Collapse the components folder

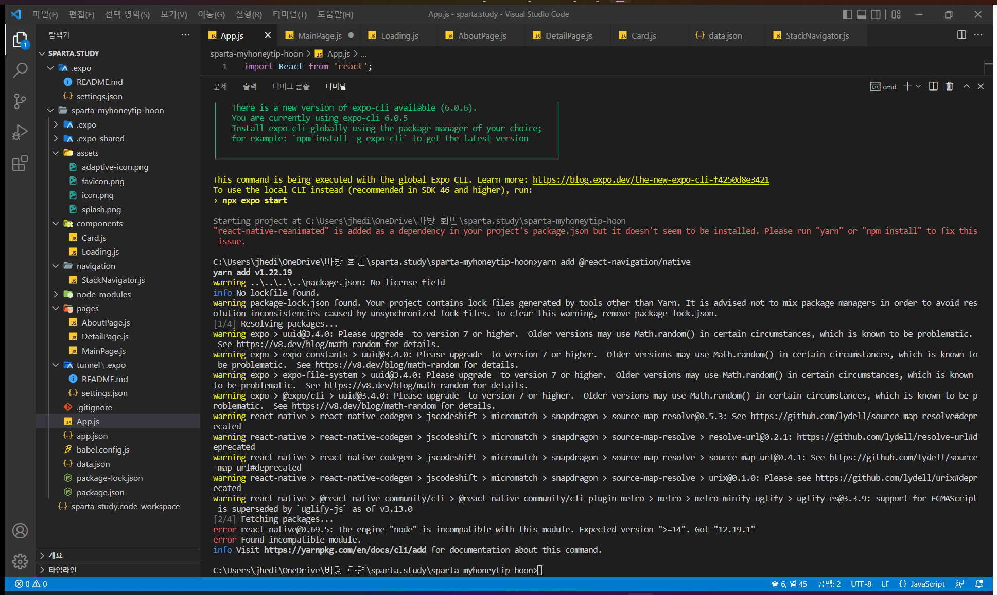click(56, 223)
